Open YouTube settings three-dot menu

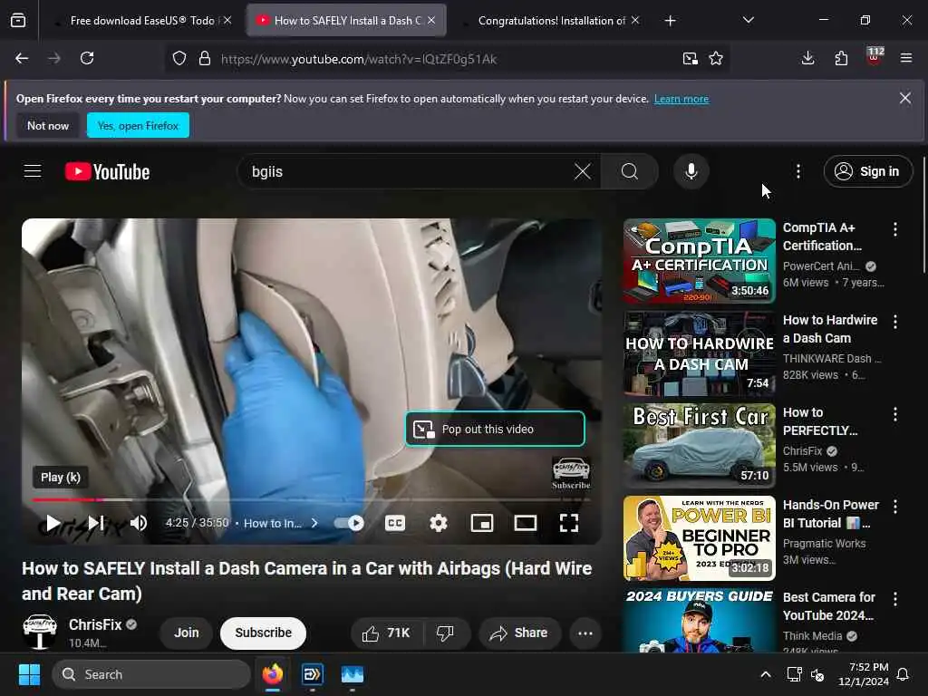(x=798, y=171)
